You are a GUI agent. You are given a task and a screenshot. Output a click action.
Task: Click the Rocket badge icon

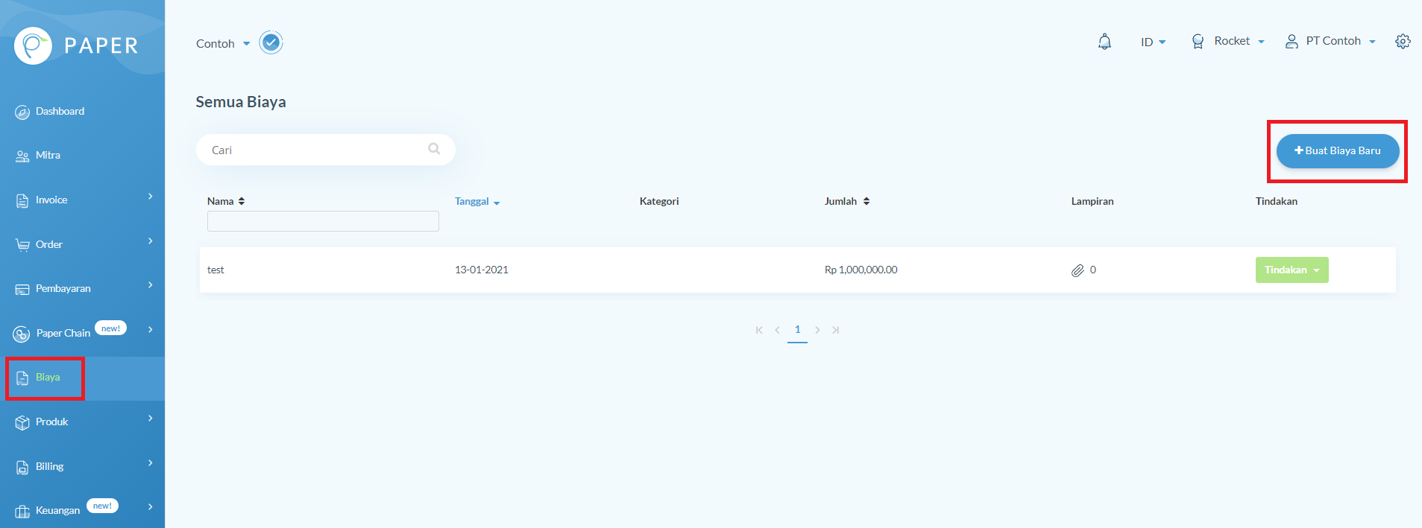(x=1198, y=42)
